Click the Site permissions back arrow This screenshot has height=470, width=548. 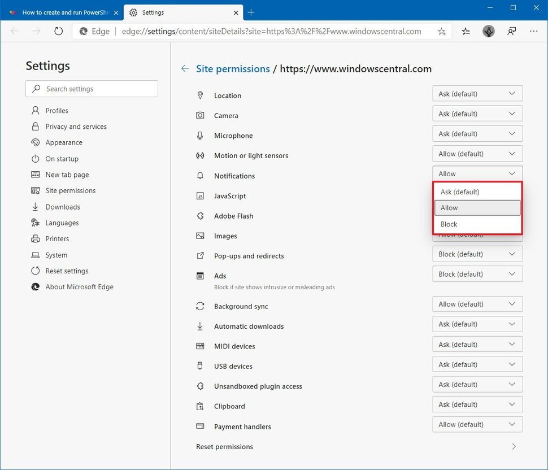click(184, 68)
